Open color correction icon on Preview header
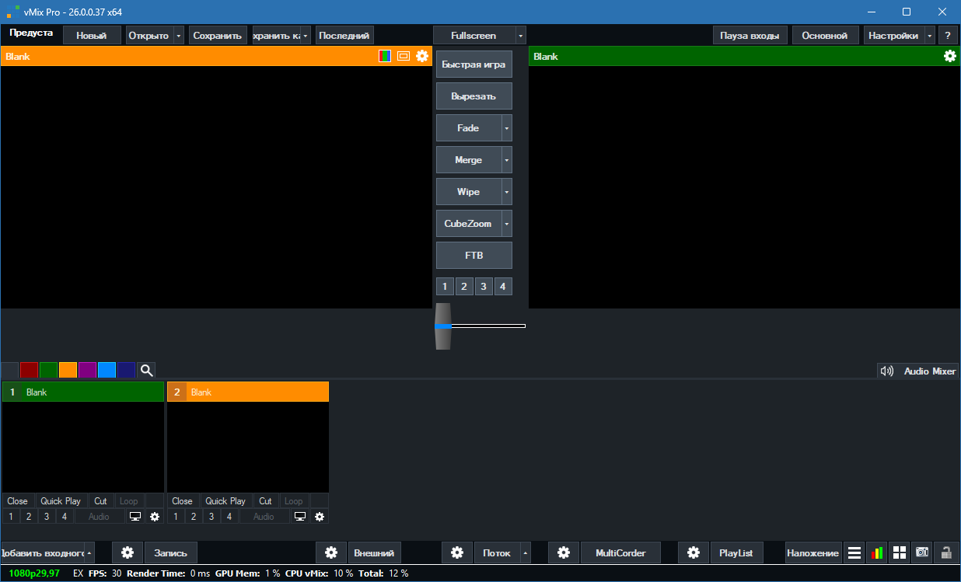Screen dimensions: 961x582 click(x=385, y=56)
